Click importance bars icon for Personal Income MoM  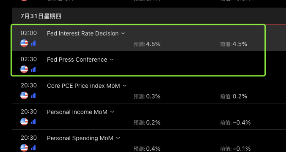click(33, 122)
